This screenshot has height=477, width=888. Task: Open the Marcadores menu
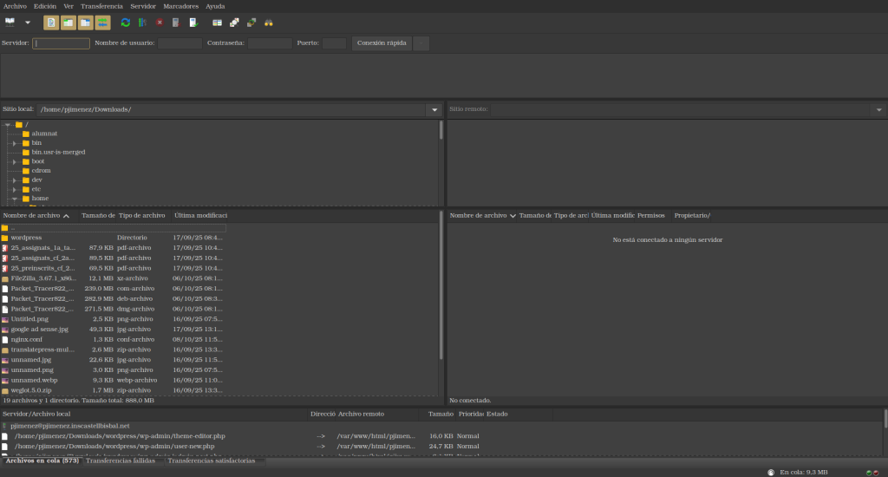[x=180, y=6]
